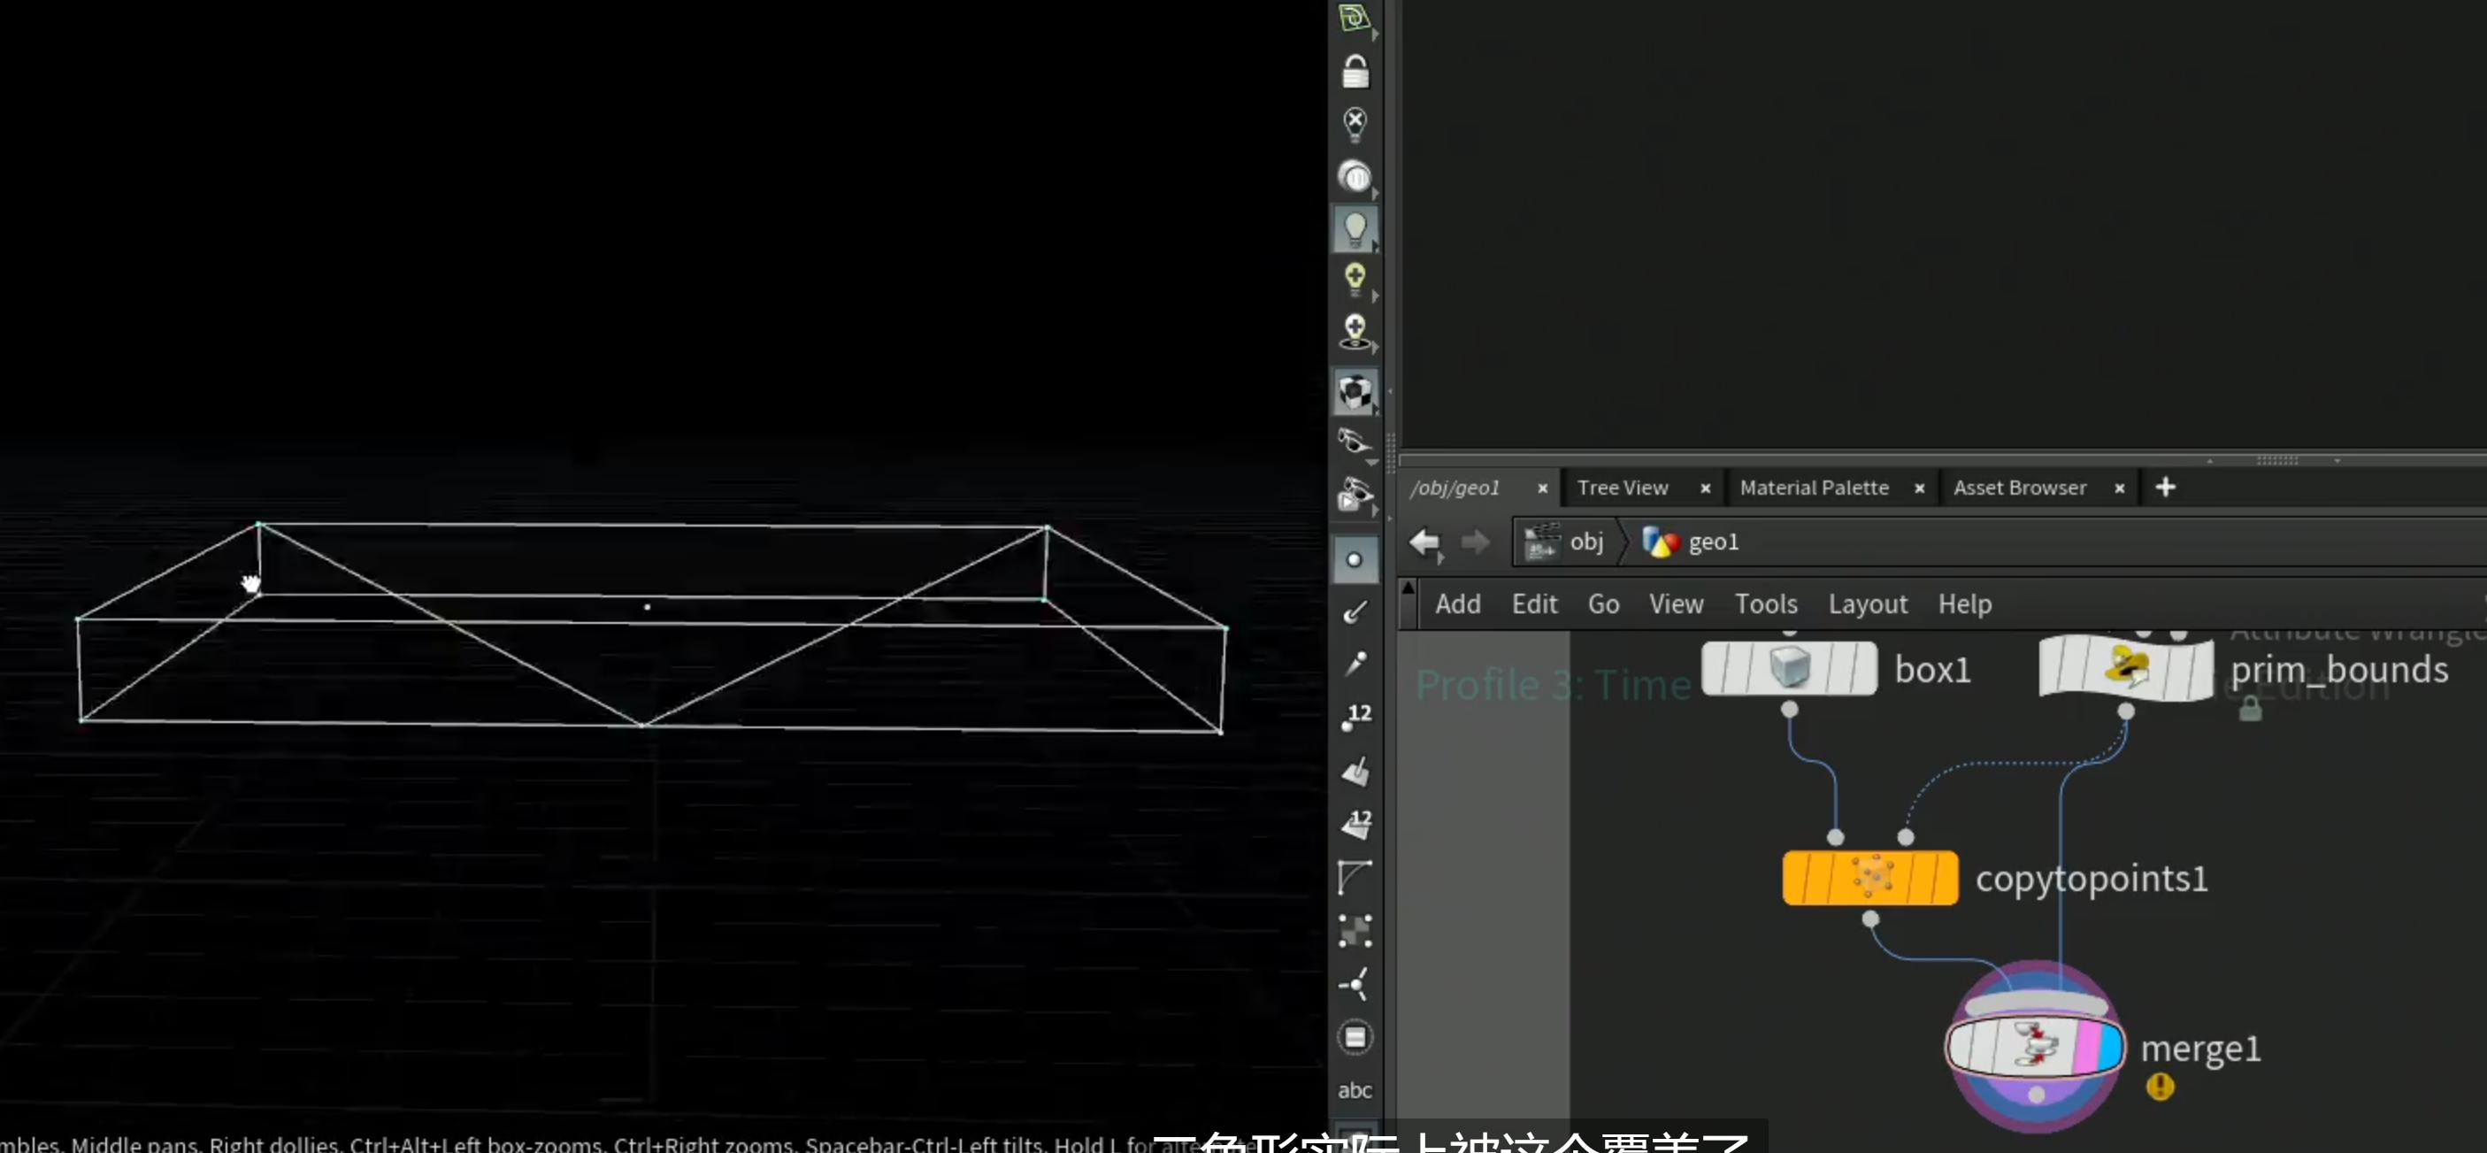The height and width of the screenshot is (1153, 2487).
Task: Toggle display materials checkered cube
Action: [x=1355, y=391]
